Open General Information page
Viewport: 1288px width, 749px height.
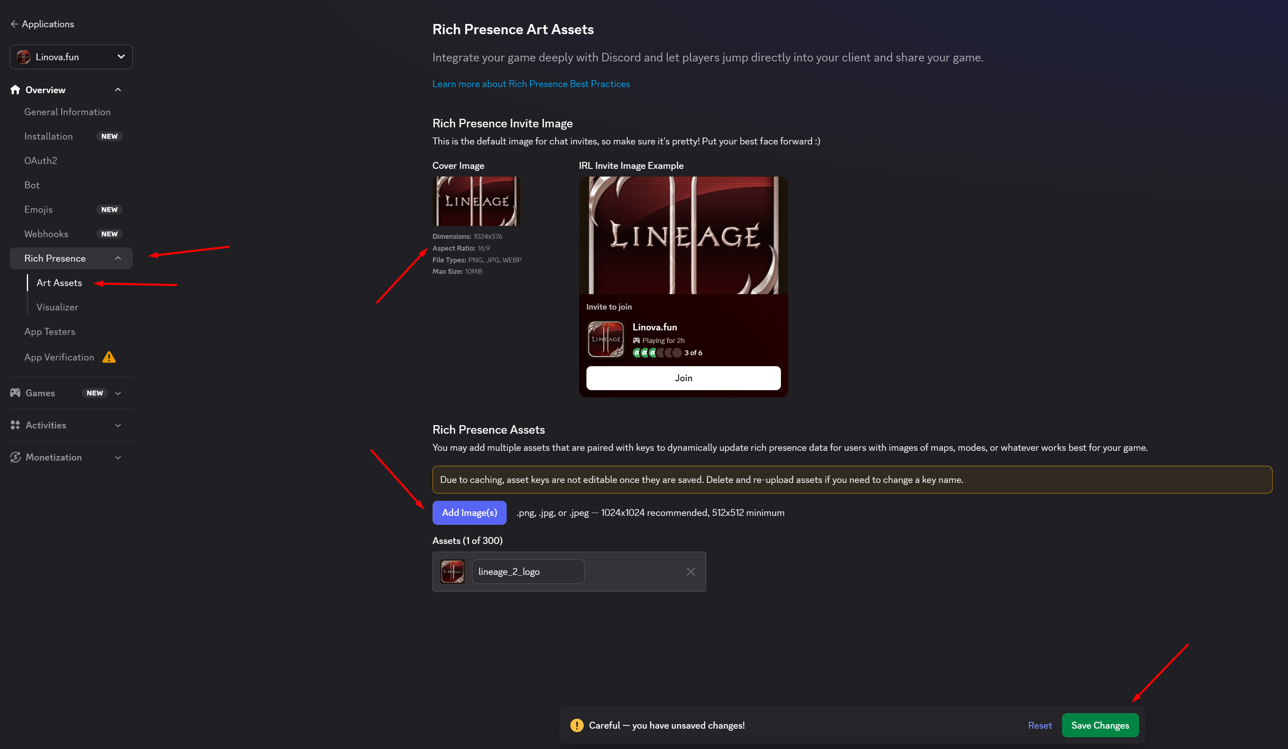pos(68,112)
